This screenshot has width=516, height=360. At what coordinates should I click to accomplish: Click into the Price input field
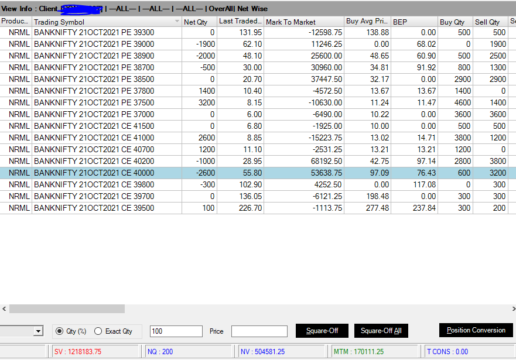click(x=259, y=331)
